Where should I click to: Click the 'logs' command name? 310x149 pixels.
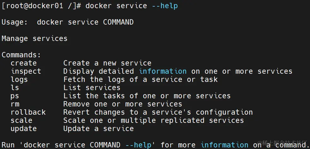point(19,79)
